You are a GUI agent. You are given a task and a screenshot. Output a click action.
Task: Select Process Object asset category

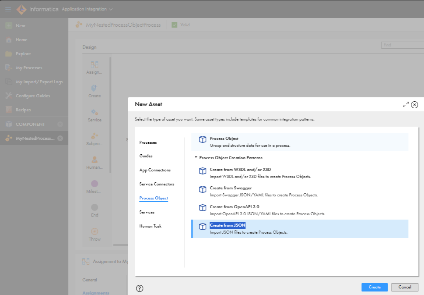pos(154,198)
